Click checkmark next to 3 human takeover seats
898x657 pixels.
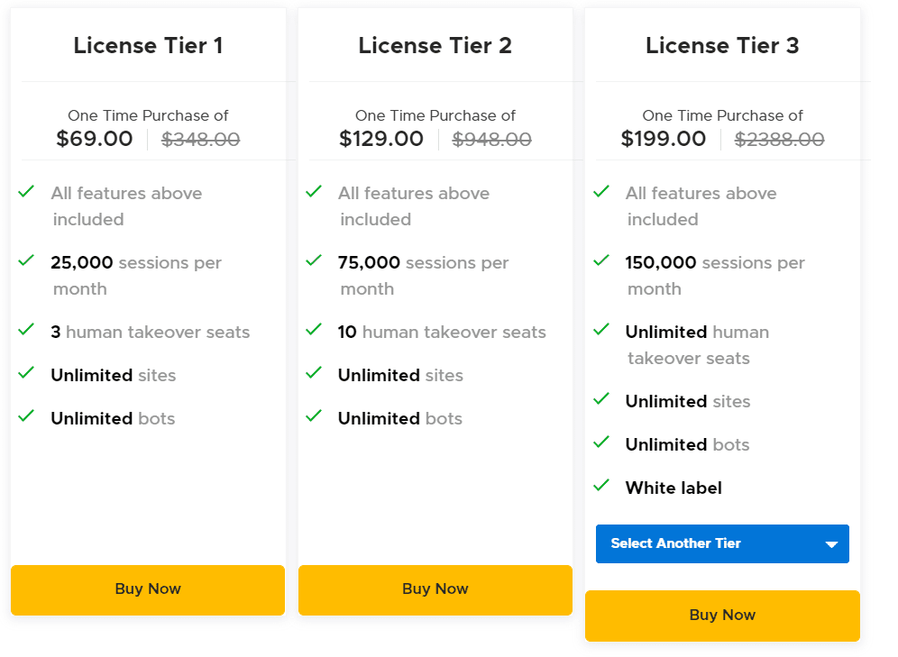27,330
